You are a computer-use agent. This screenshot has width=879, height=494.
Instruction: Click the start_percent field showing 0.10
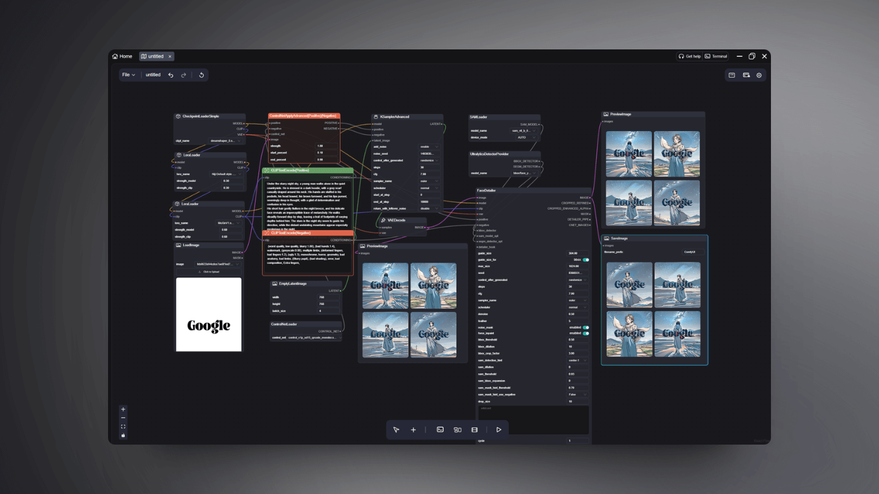pos(325,153)
